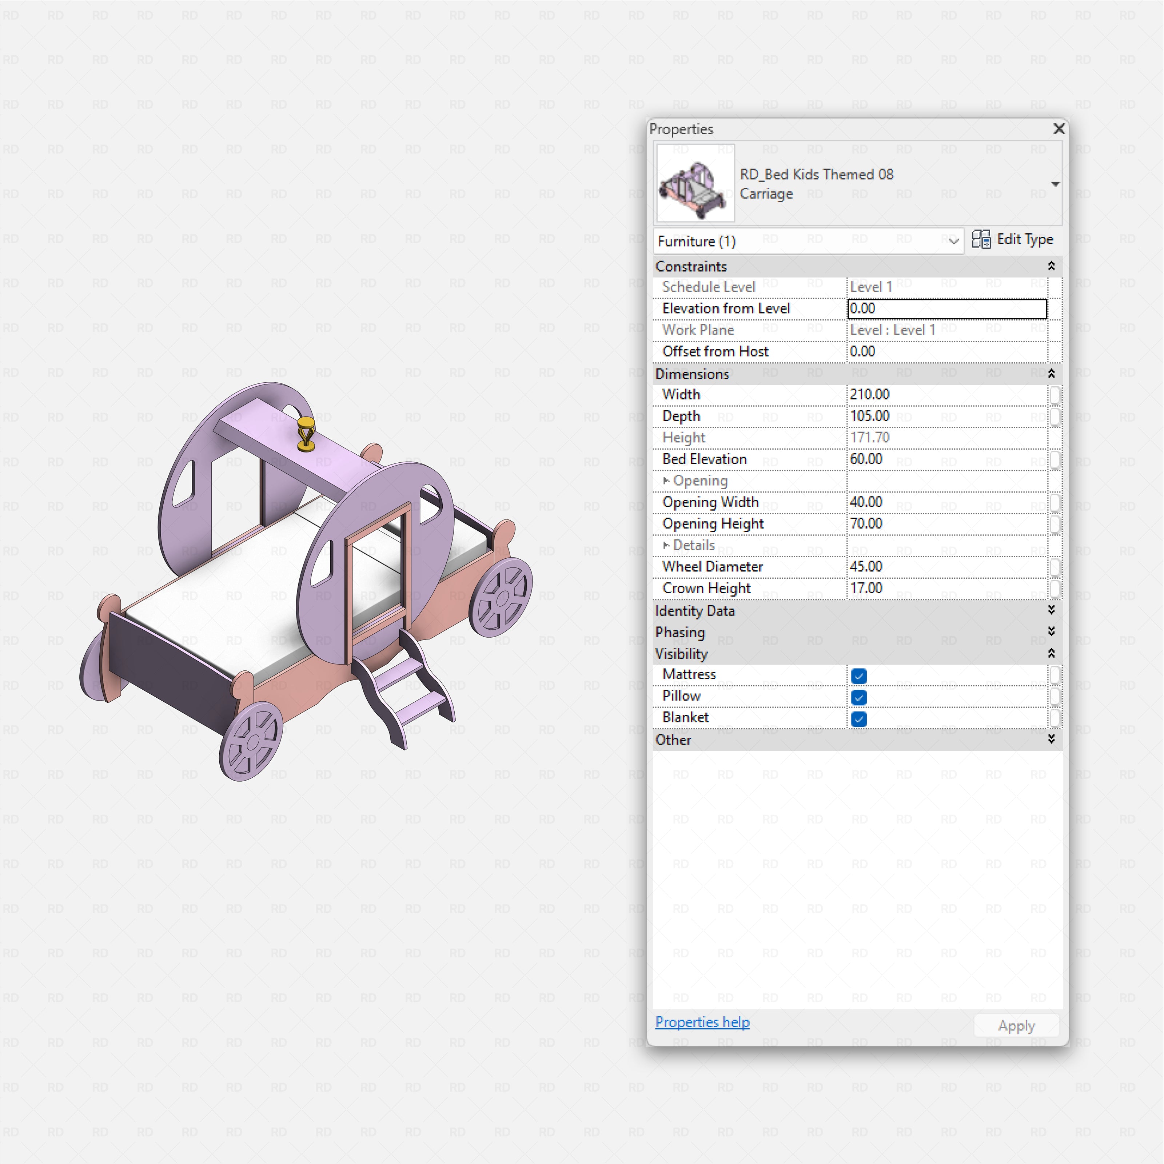Expand the Identity Data section
The image size is (1164, 1164).
point(1051,610)
